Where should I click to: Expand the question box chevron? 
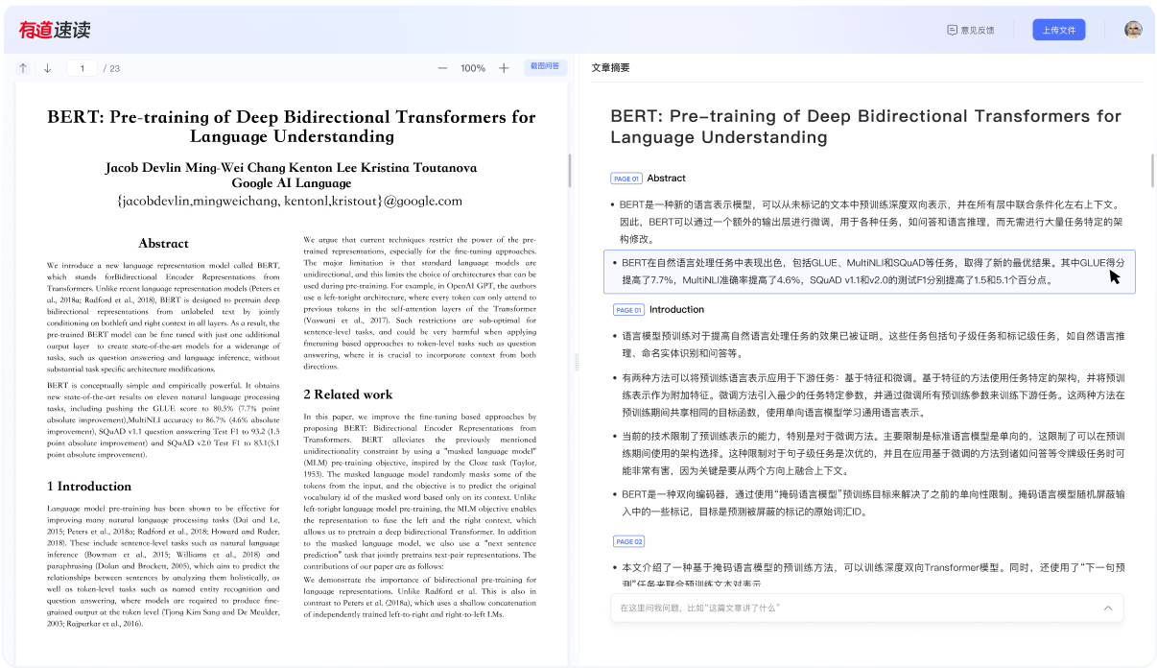click(x=1108, y=608)
